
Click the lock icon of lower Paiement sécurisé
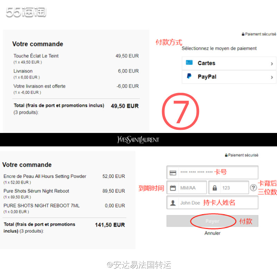point(226,155)
